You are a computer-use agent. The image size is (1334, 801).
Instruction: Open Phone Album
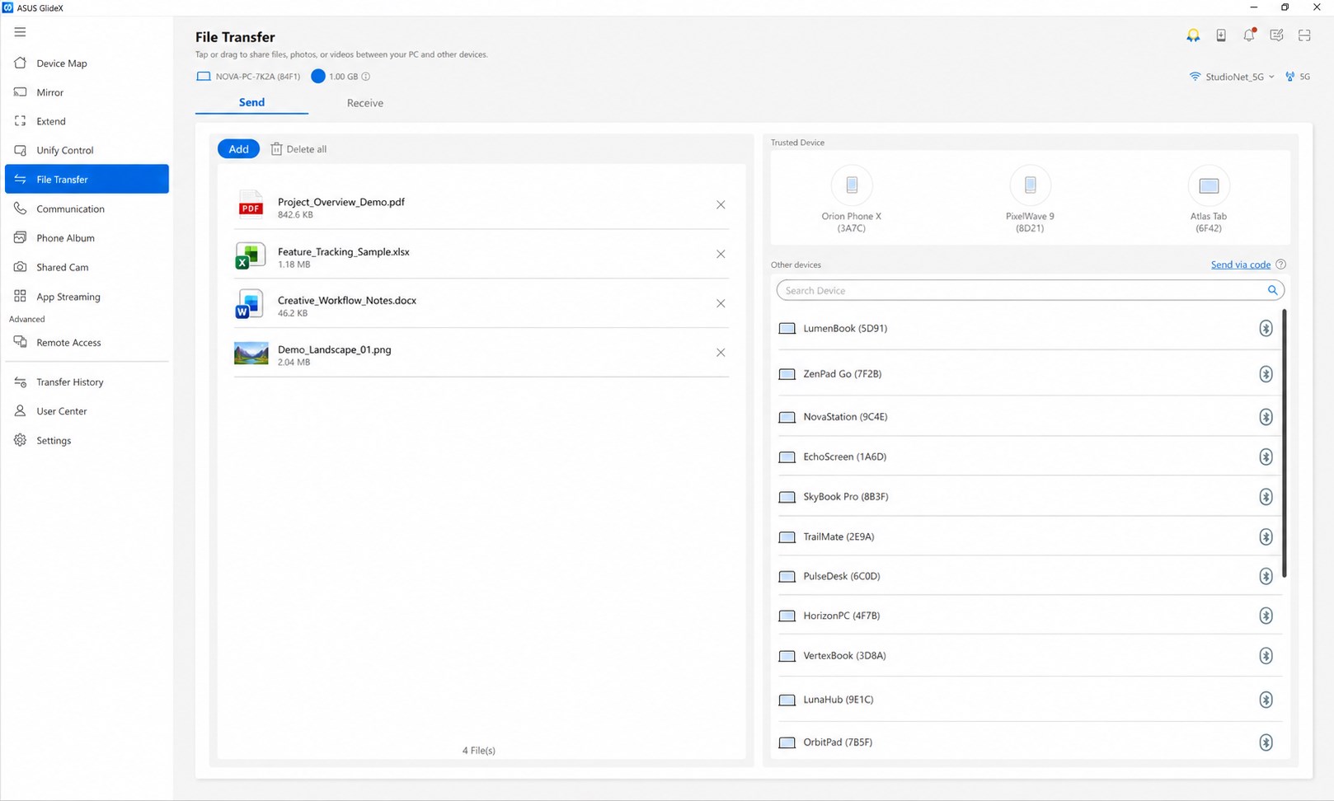87,238
